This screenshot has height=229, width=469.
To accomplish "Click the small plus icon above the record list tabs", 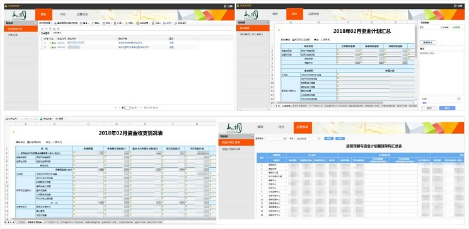I will (42, 29).
